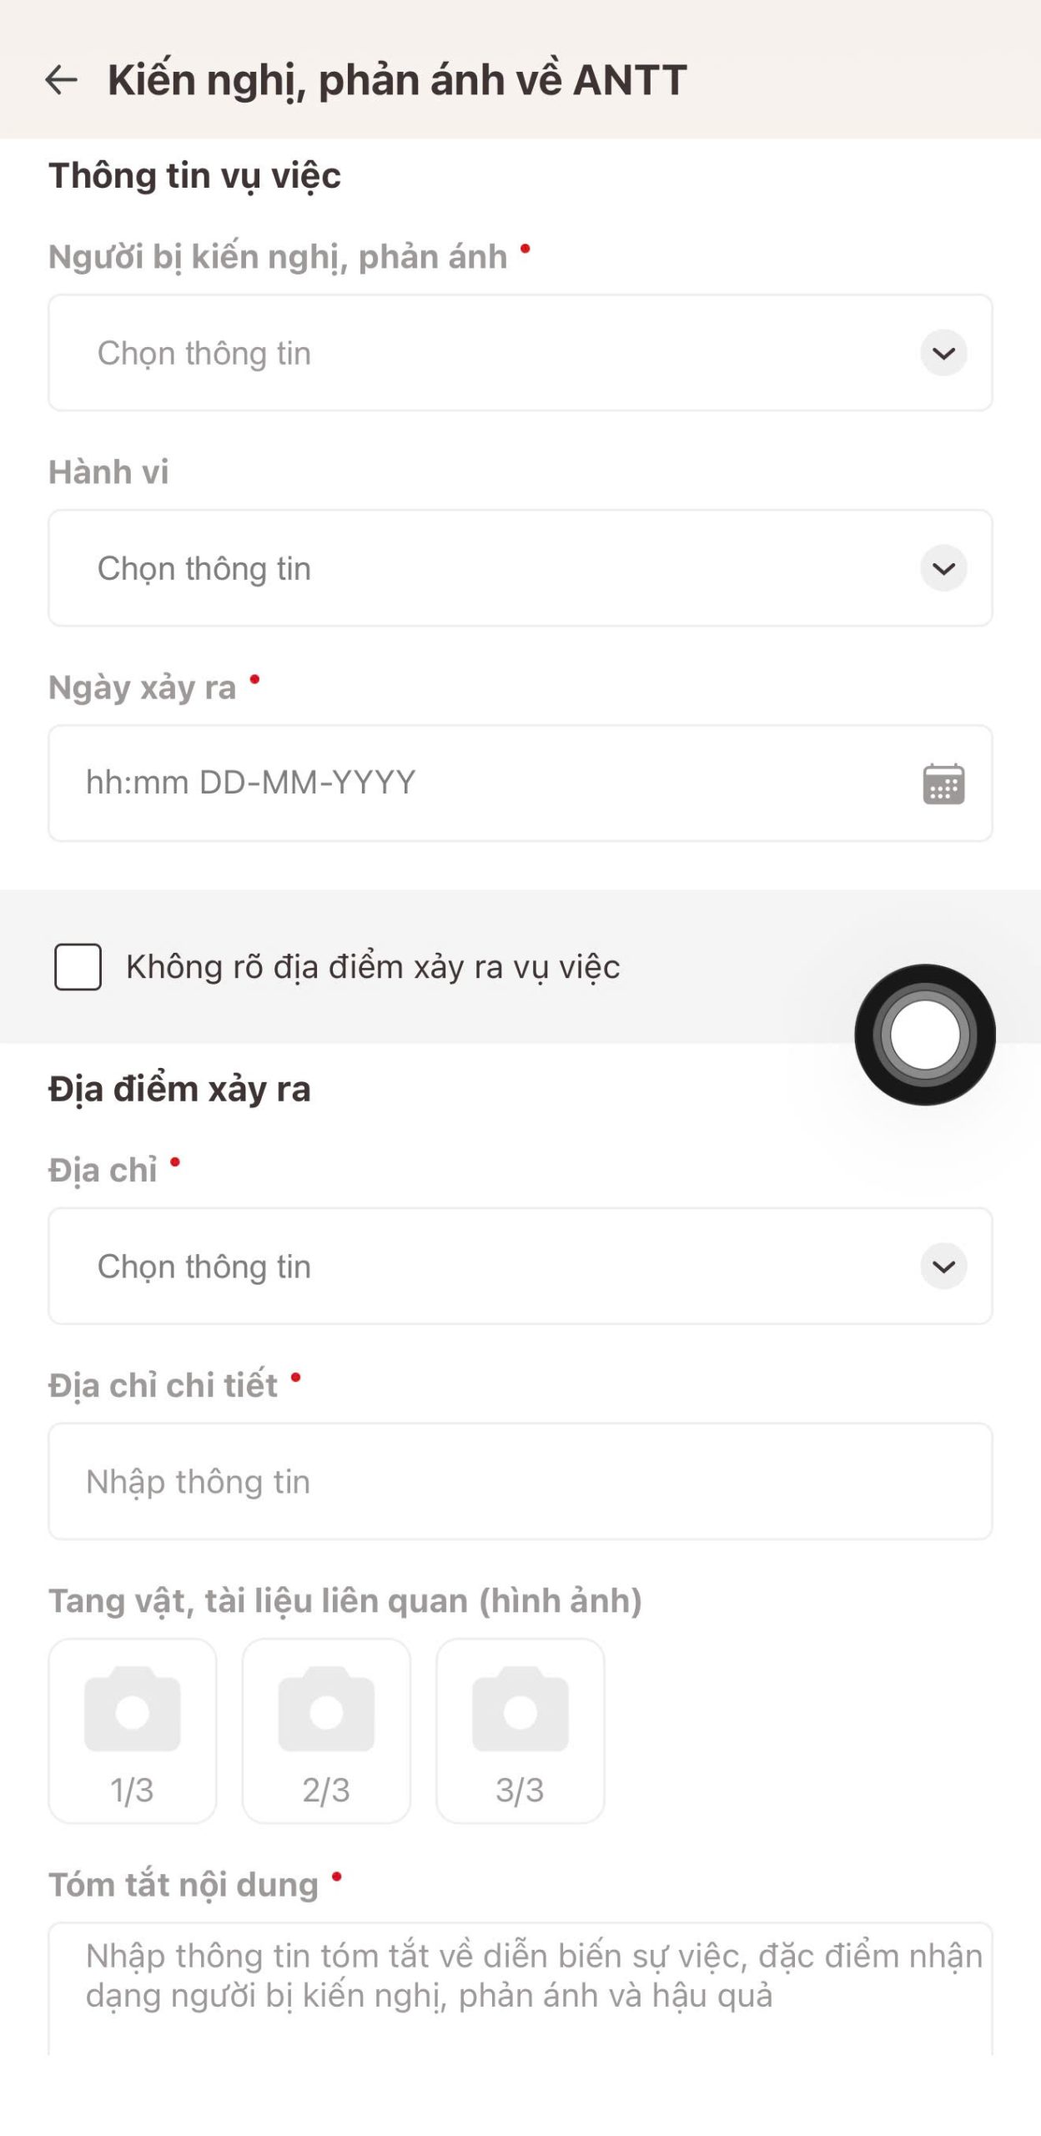This screenshot has width=1041, height=2136.
Task: Check the box for unknown incident location
Action: tap(78, 967)
